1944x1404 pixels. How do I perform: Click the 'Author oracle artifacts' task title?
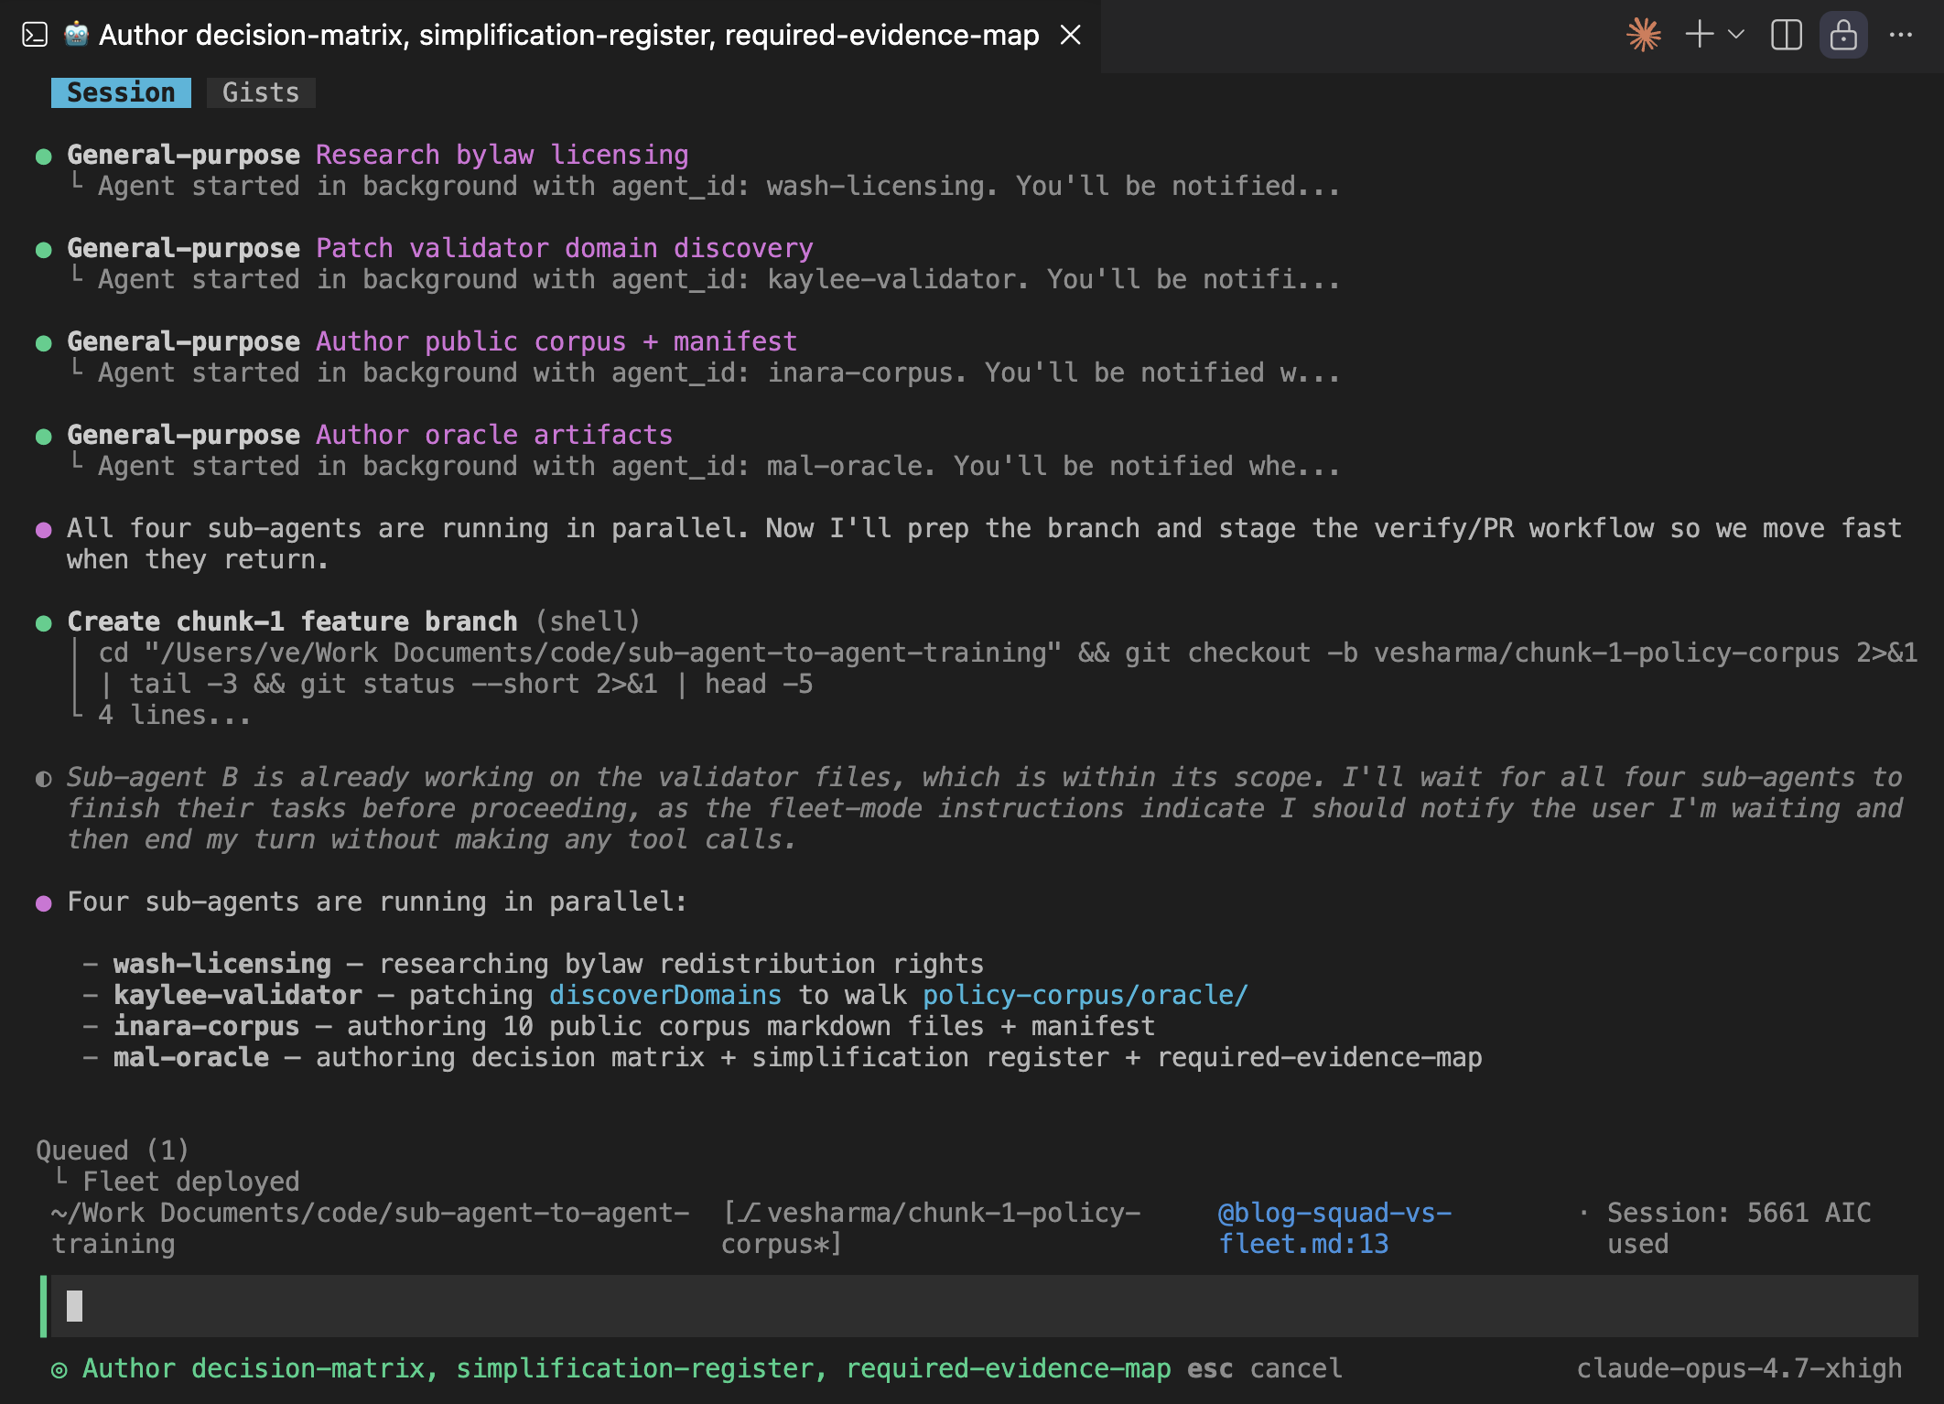coord(494,435)
